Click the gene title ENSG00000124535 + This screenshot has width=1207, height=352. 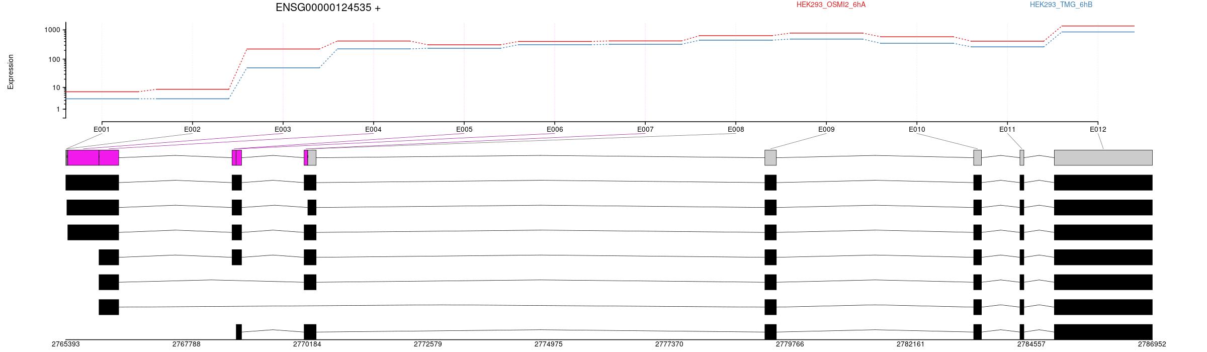click(328, 8)
